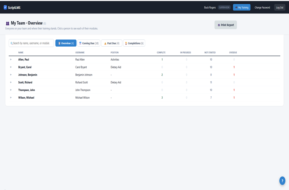Click the ScriptLMS checkmark logo icon
Viewport: 289px width, 190px height.
(5, 7)
